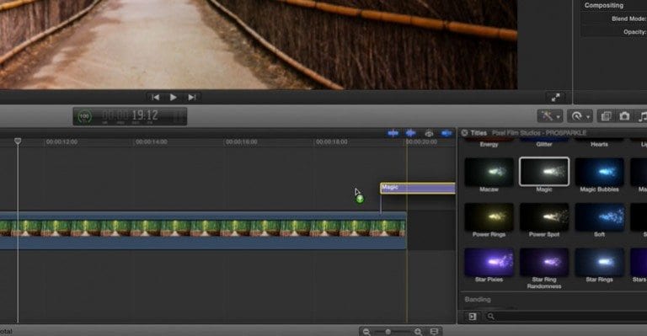Open the photos browser camera icon
This screenshot has height=336, width=647.
coord(624,116)
